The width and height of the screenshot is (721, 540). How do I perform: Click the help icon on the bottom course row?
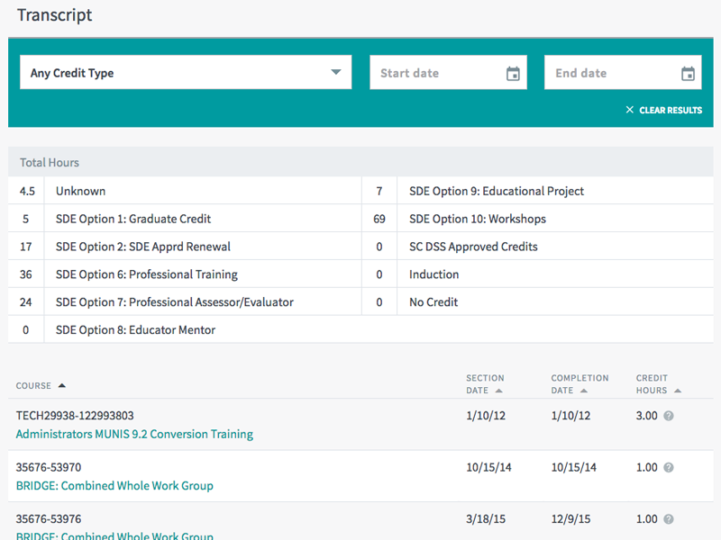pyautogui.click(x=668, y=519)
